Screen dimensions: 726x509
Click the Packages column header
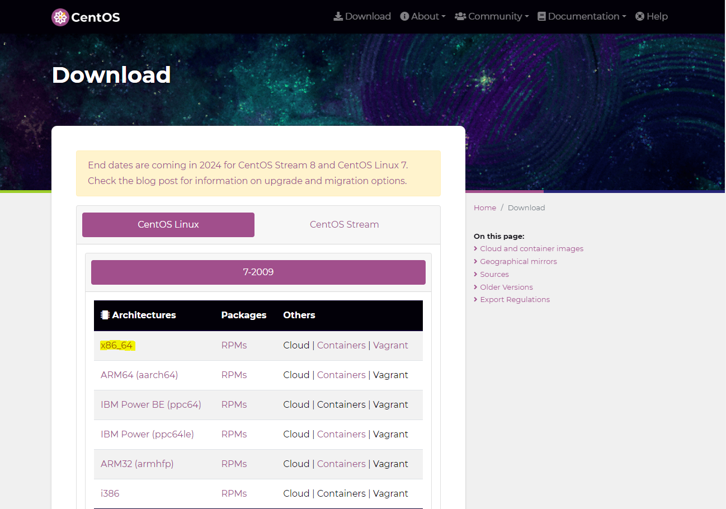(244, 315)
